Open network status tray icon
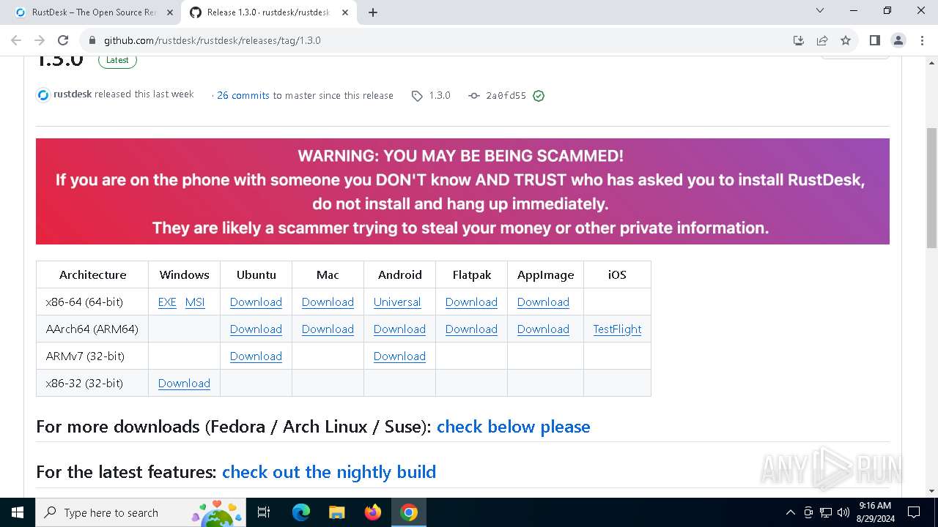This screenshot has width=938, height=527. click(x=826, y=512)
